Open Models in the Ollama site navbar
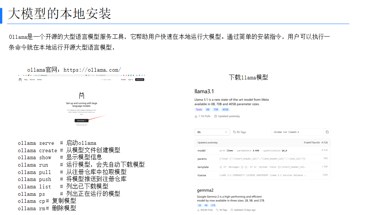 click(x=123, y=79)
